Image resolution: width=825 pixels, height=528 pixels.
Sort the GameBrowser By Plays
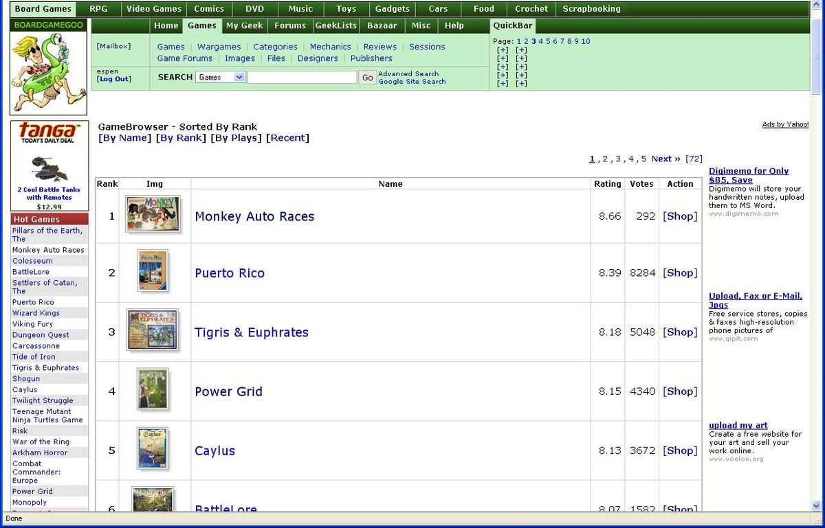[x=236, y=138]
